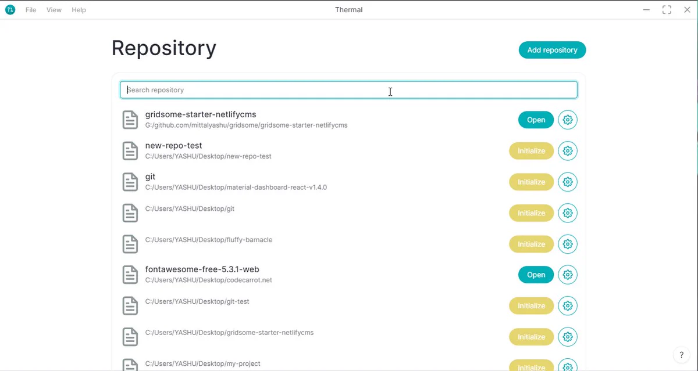Viewport: 698px width, 371px height.
Task: Initialize the git-test repository
Action: click(x=531, y=306)
